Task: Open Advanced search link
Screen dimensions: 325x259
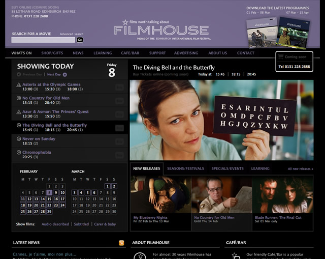Action: pyautogui.click(x=72, y=34)
